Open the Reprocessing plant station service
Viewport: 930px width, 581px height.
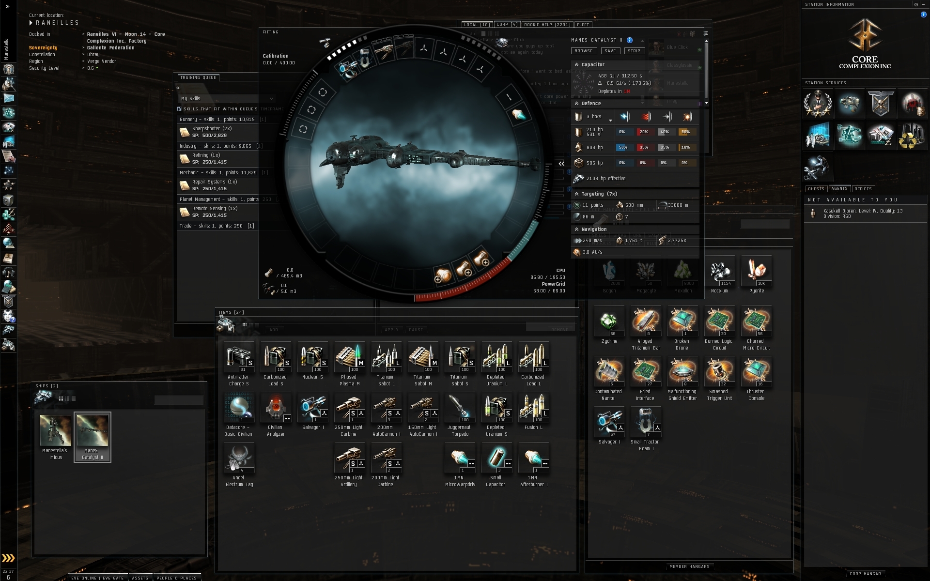912,136
